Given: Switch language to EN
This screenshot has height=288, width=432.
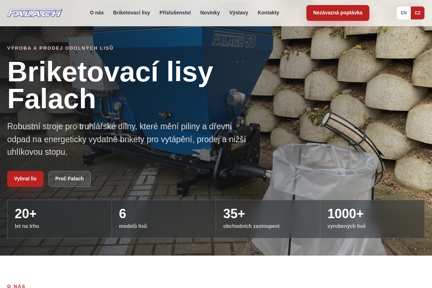Looking at the screenshot, I should [x=404, y=13].
